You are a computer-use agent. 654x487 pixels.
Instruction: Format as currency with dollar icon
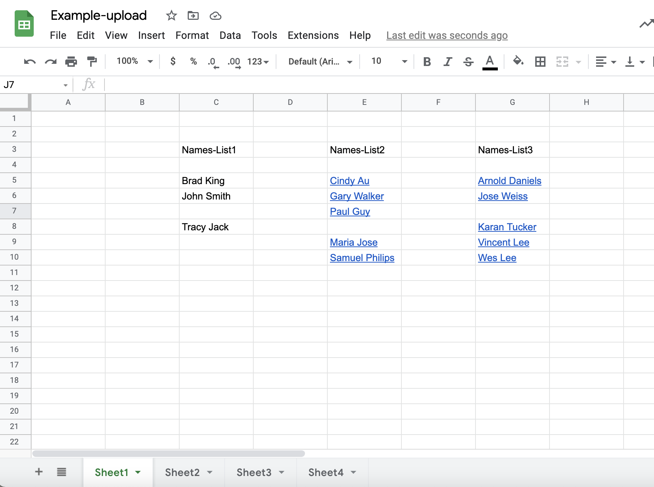tap(173, 61)
